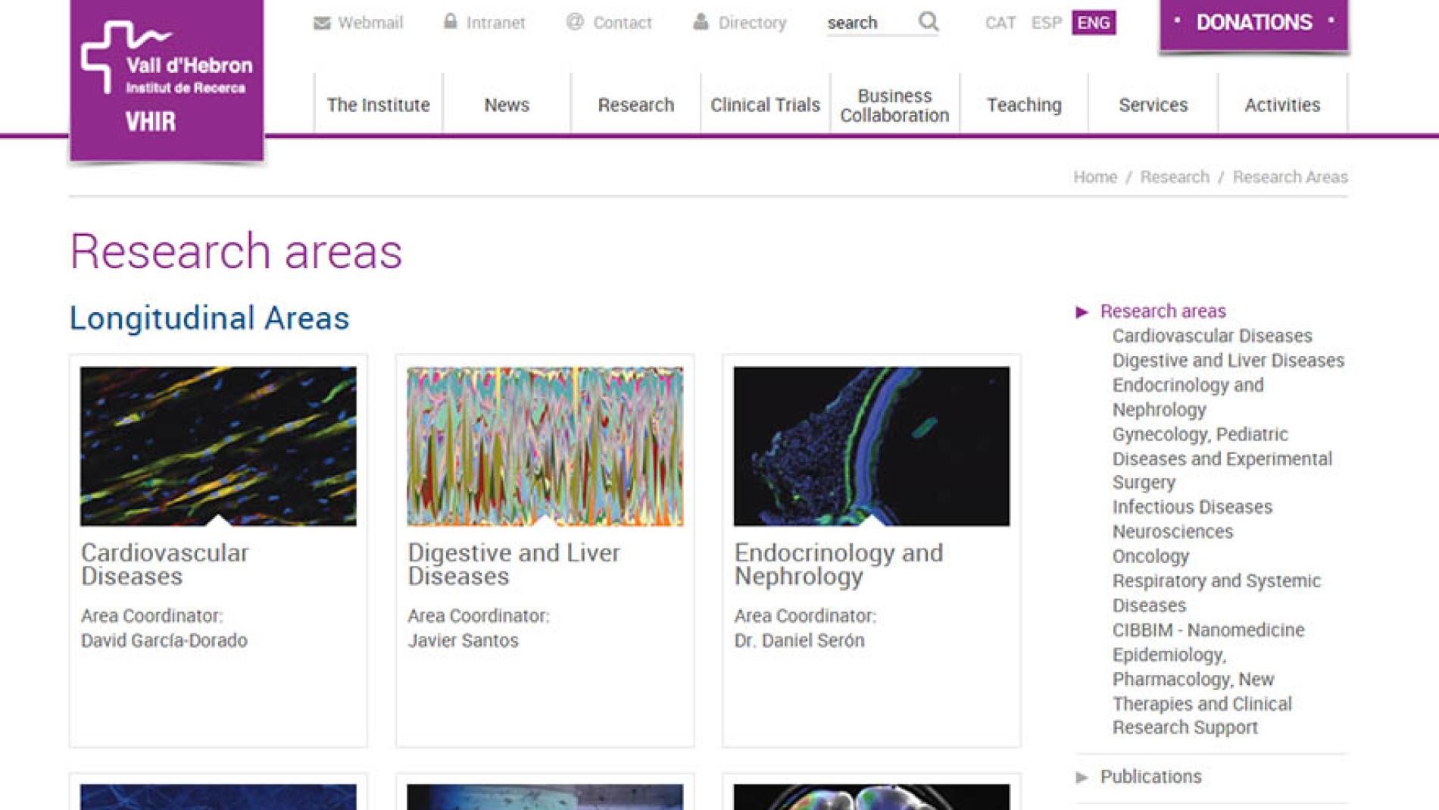Switch language to CAT
1439x810 pixels.
point(1000,23)
